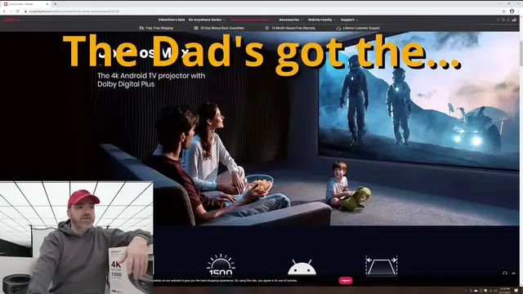Show hidden system tray icons
523x294 pixels.
(x=467, y=291)
